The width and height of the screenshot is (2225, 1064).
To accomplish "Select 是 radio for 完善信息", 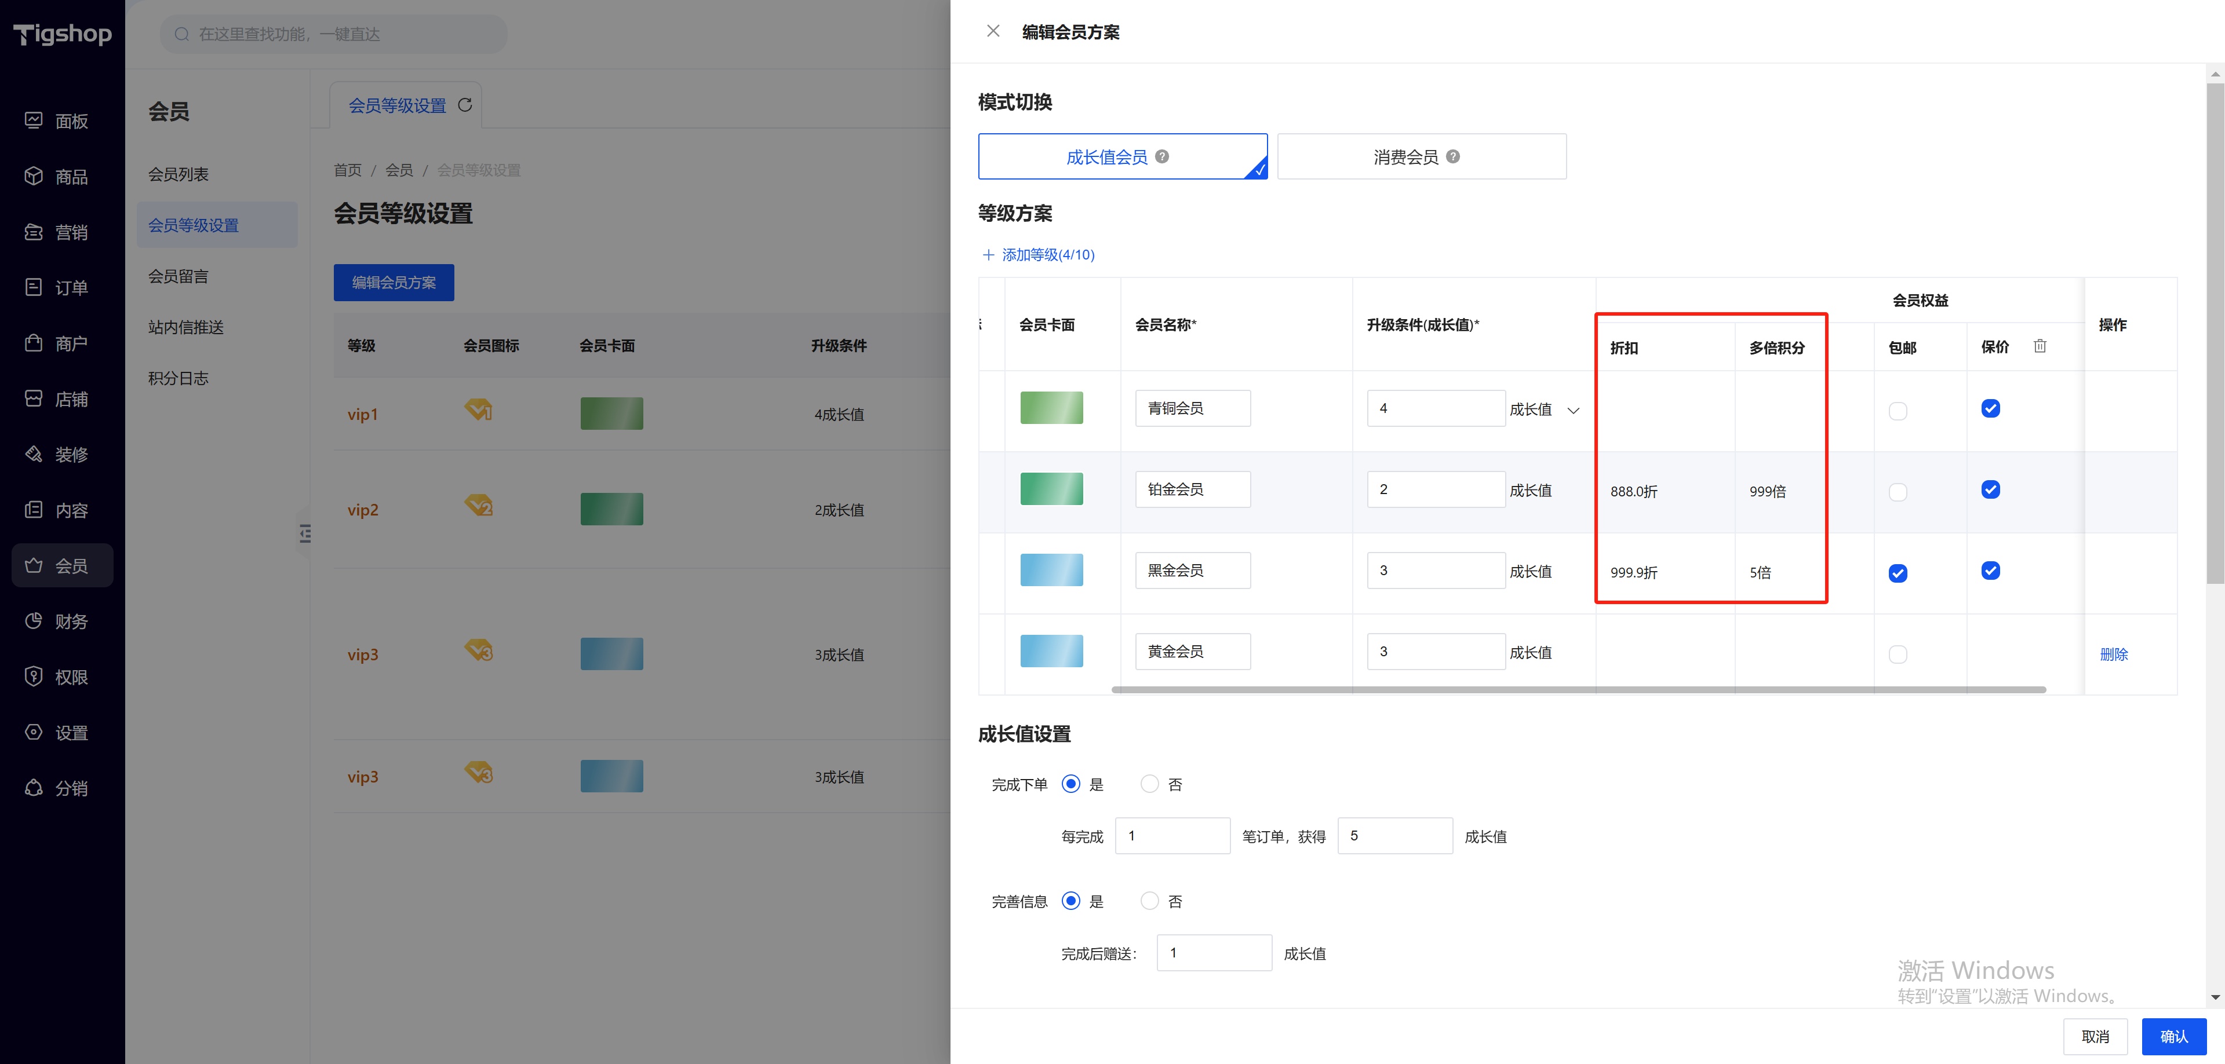I will (x=1070, y=901).
